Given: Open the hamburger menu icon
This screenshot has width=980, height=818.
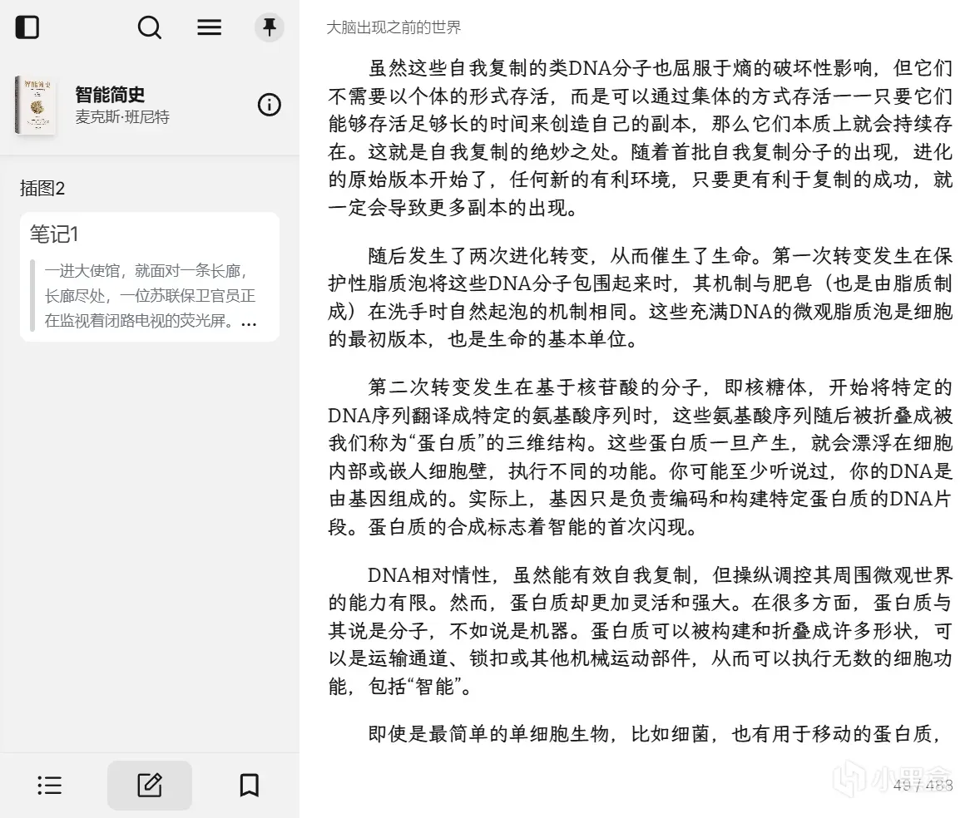Looking at the screenshot, I should (x=209, y=27).
